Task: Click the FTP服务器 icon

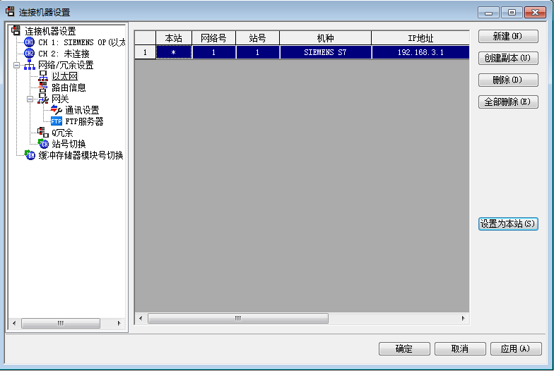Action: click(x=57, y=121)
